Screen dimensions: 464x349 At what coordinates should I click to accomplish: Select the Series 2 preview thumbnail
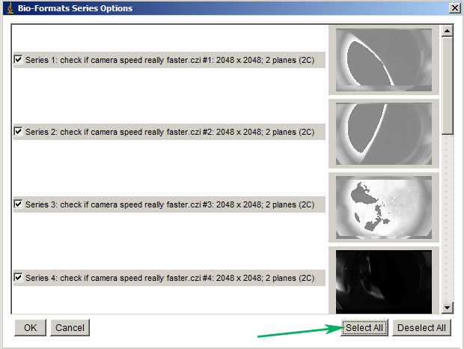(x=383, y=133)
